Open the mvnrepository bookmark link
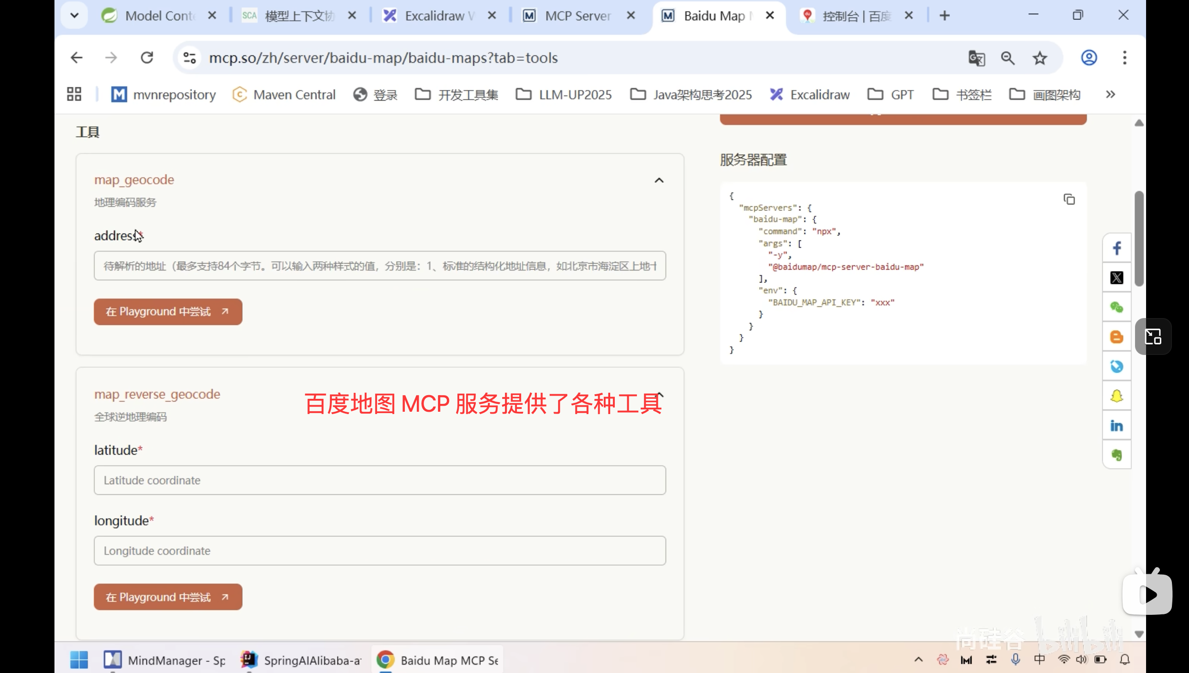The height and width of the screenshot is (673, 1189). (163, 94)
